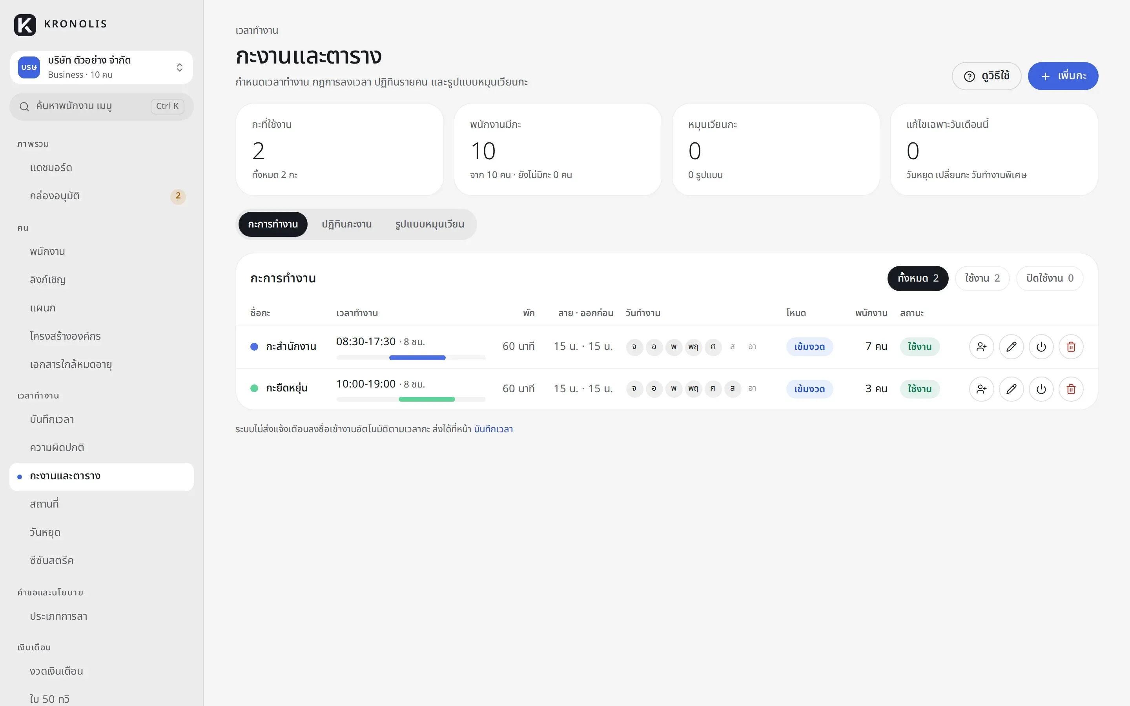Select the กะการทำงาน tab

click(x=273, y=224)
